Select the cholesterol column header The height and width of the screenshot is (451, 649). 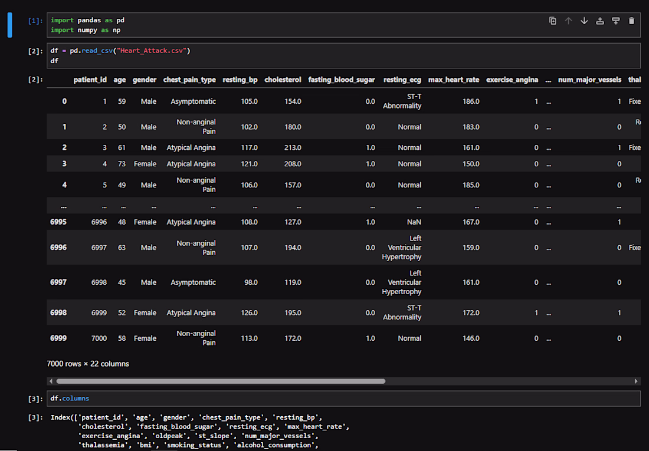pos(283,80)
